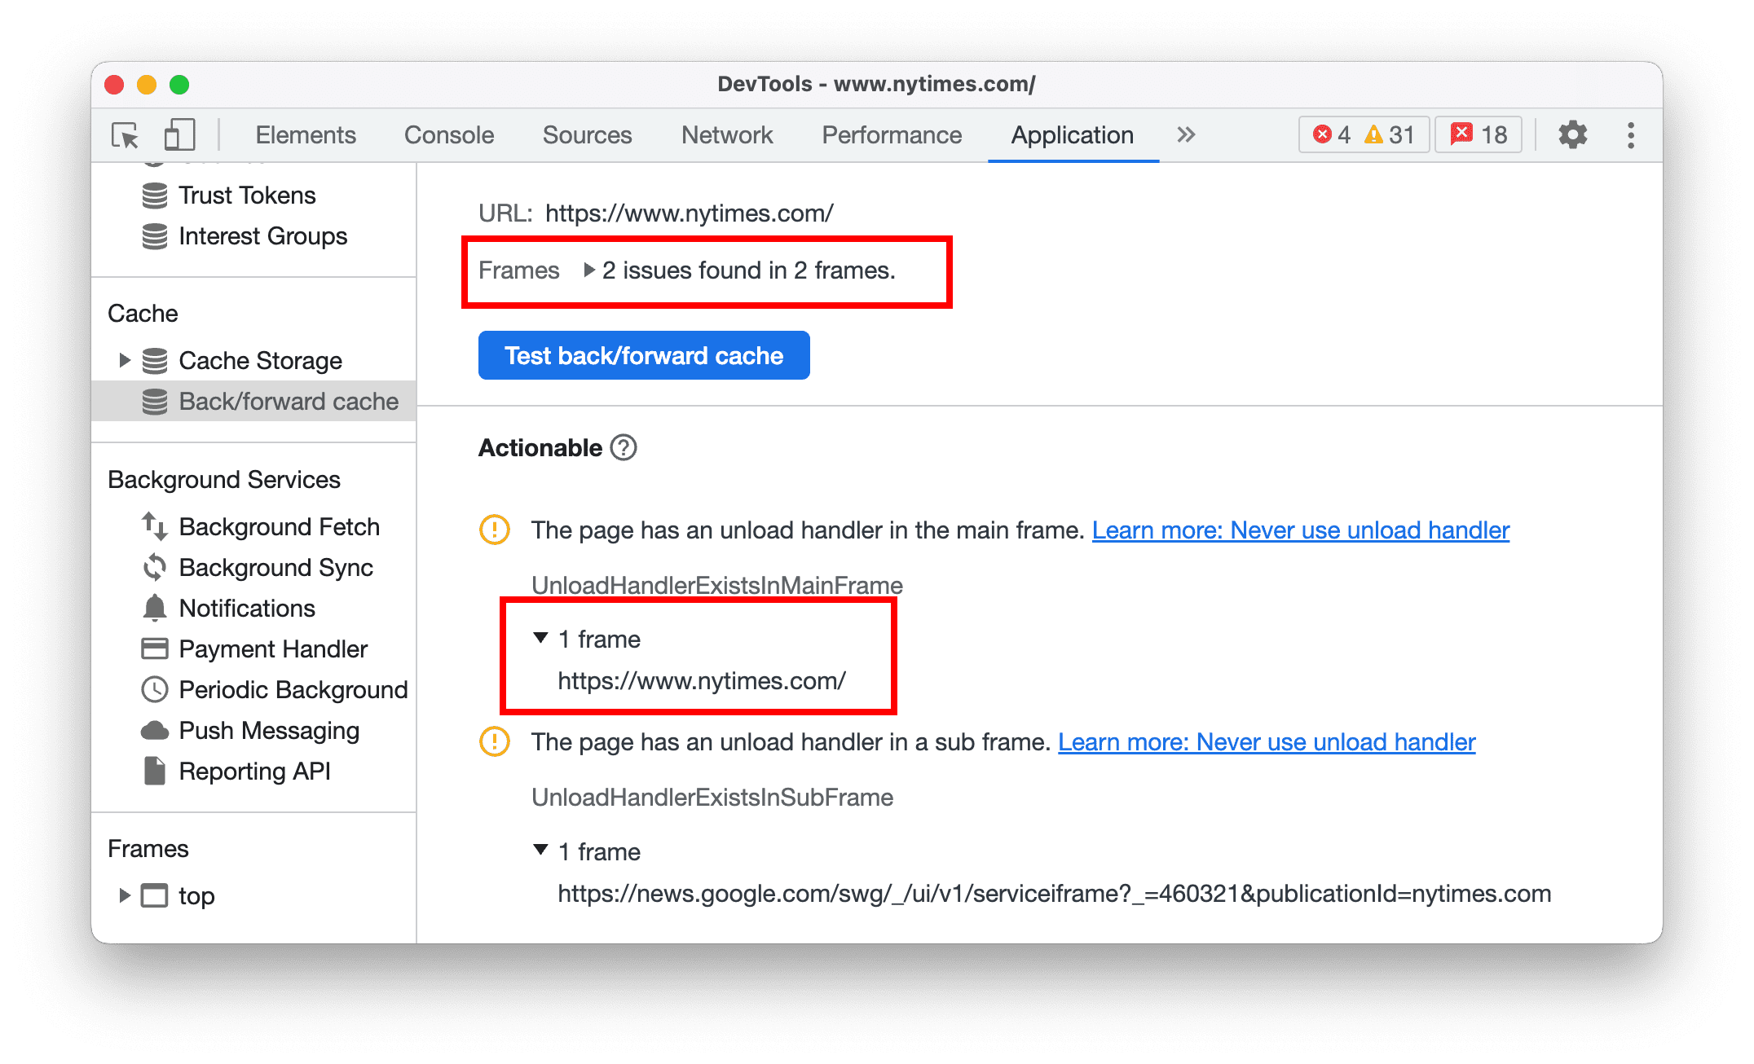Click the device toolbar toggle icon
The width and height of the screenshot is (1754, 1064).
coord(174,135)
